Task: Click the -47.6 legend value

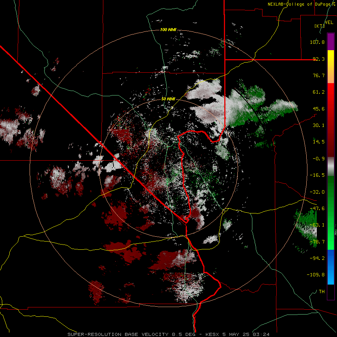Action: pyautogui.click(x=317, y=209)
